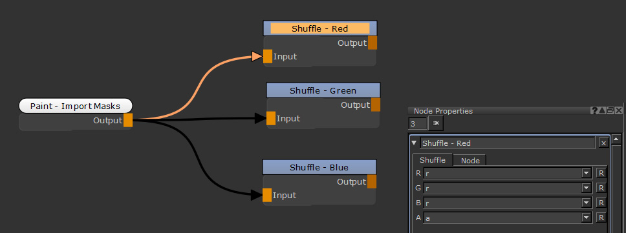Click the scroll-up arrow of the properties scrollbar

click(616, 139)
